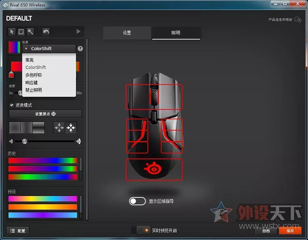
Task: Apply the pink-to-purple rainbow preset gradient
Action: pyautogui.click(x=43, y=199)
